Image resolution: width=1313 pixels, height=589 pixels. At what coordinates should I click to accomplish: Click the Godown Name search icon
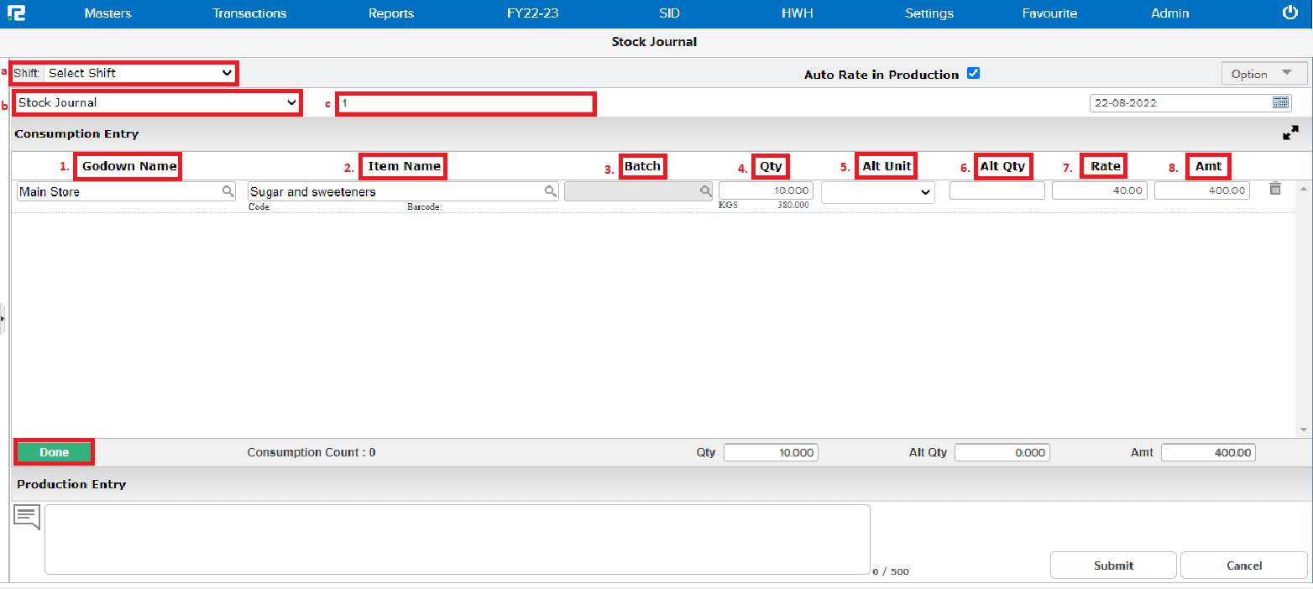(x=228, y=191)
